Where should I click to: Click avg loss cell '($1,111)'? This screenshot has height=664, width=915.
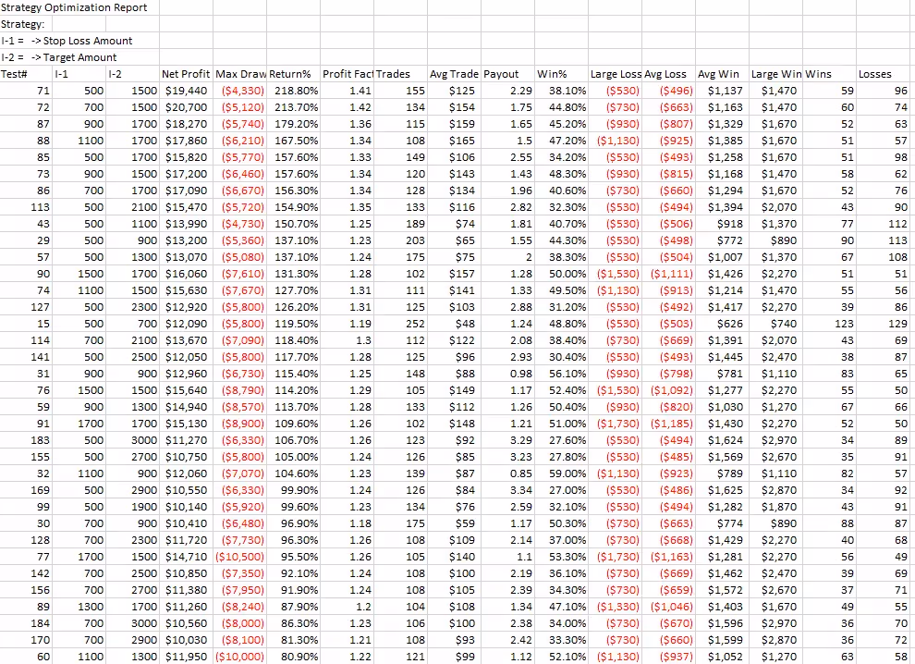coord(669,274)
